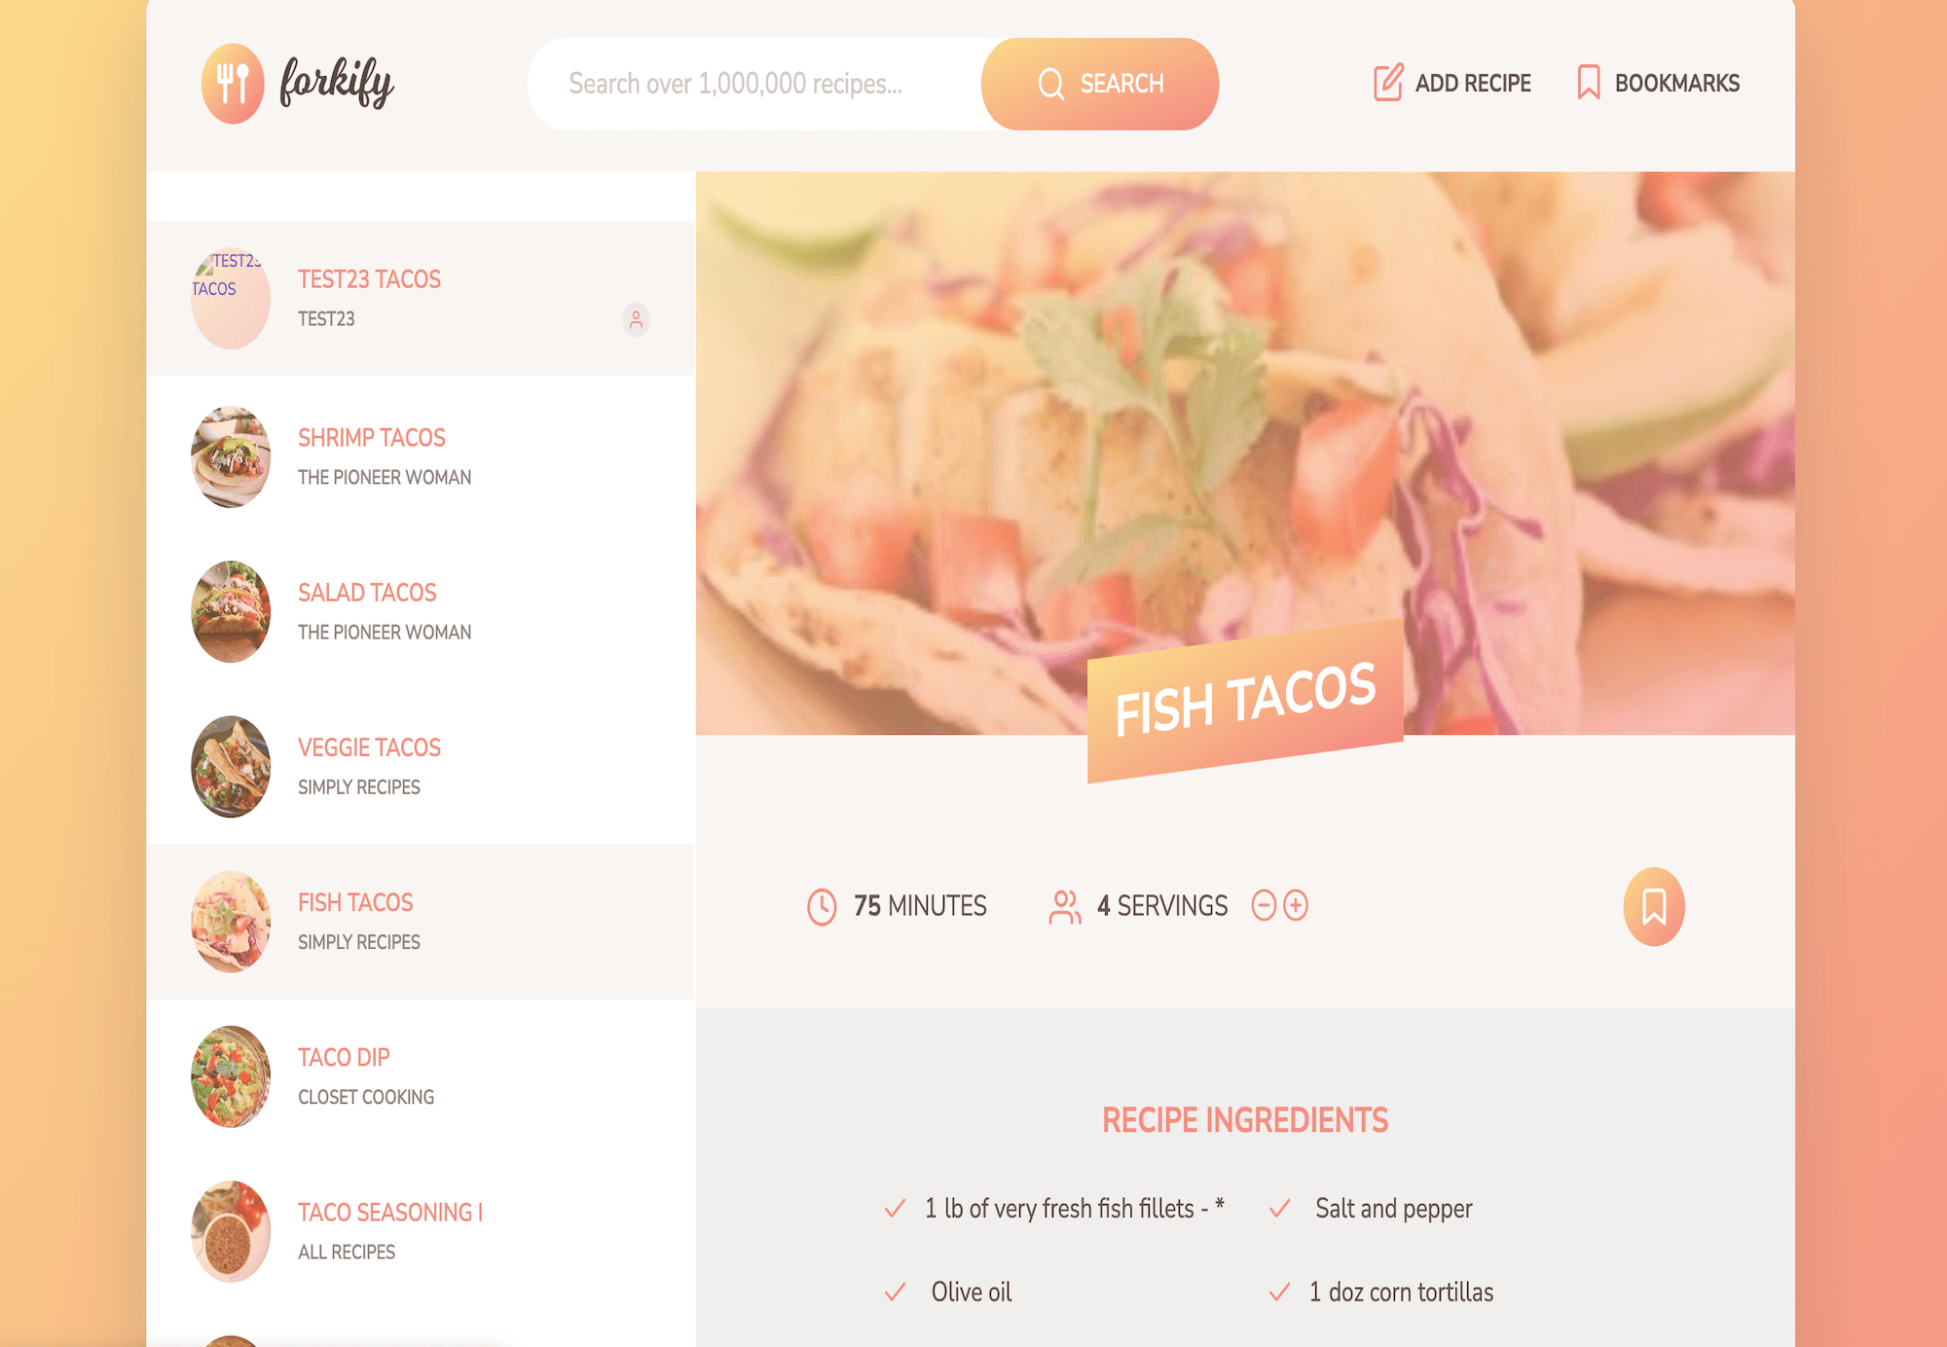Open the Salad Tacos recipe
This screenshot has height=1347, width=1947.
tap(421, 611)
